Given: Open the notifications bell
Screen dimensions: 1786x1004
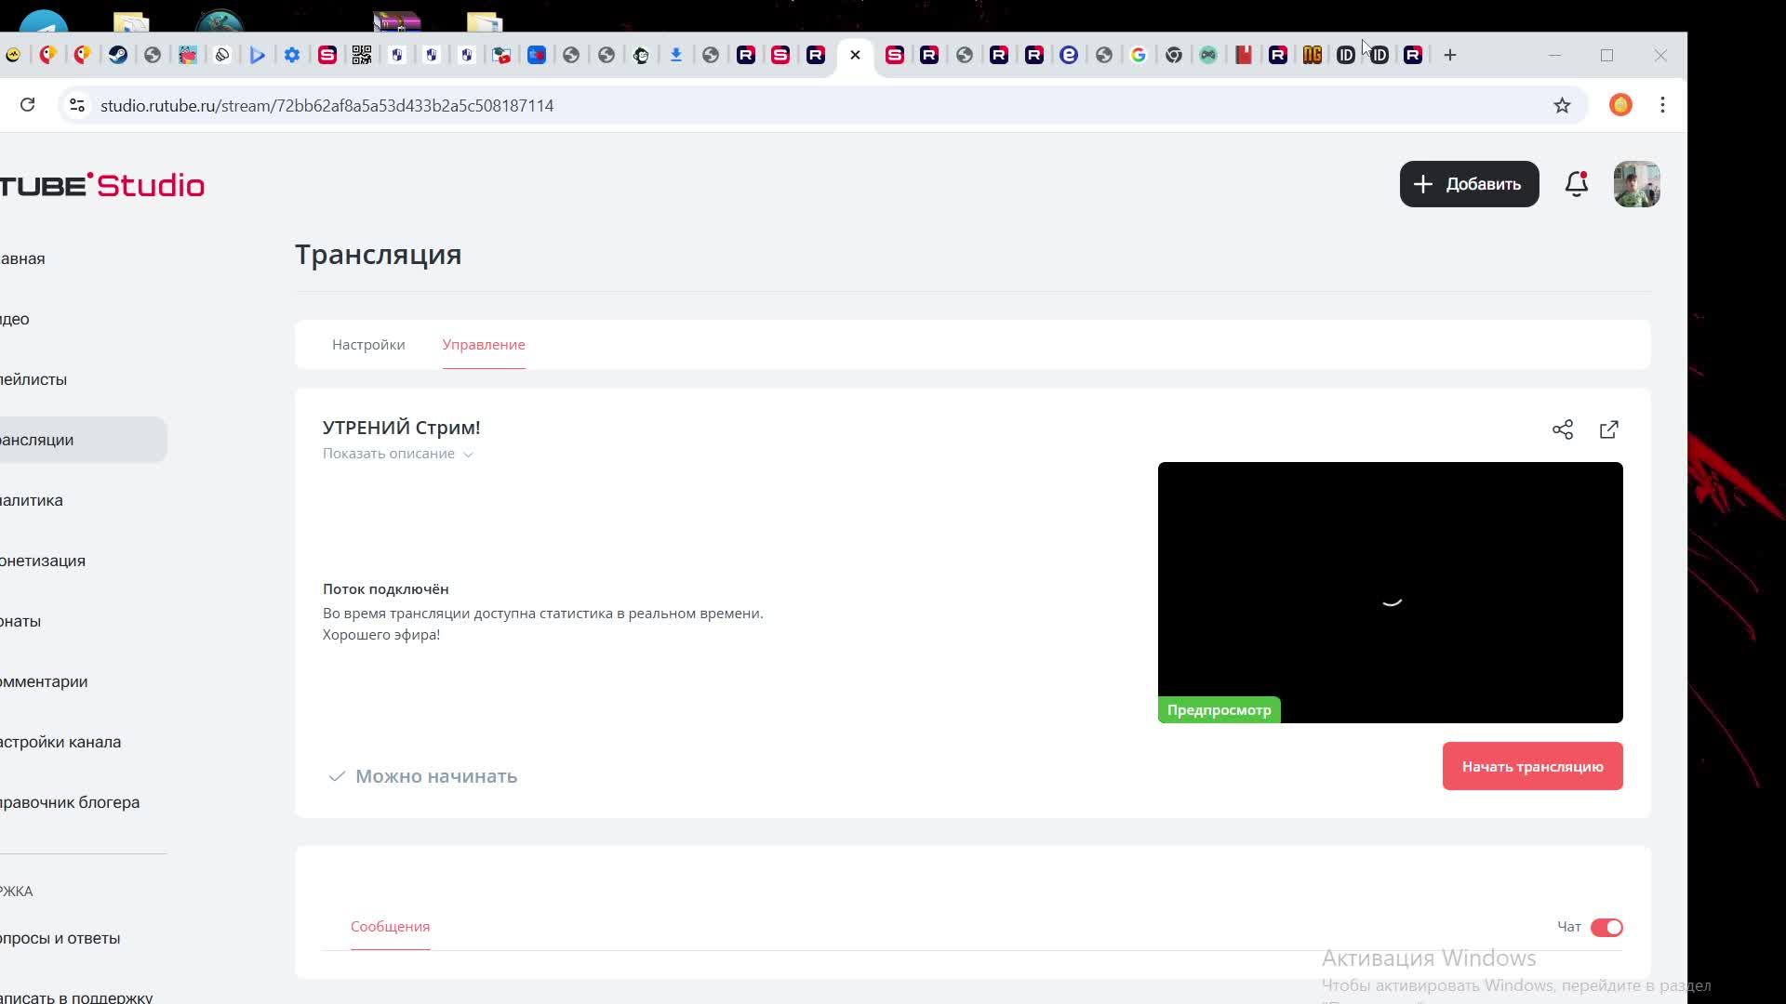Looking at the screenshot, I should (1577, 184).
